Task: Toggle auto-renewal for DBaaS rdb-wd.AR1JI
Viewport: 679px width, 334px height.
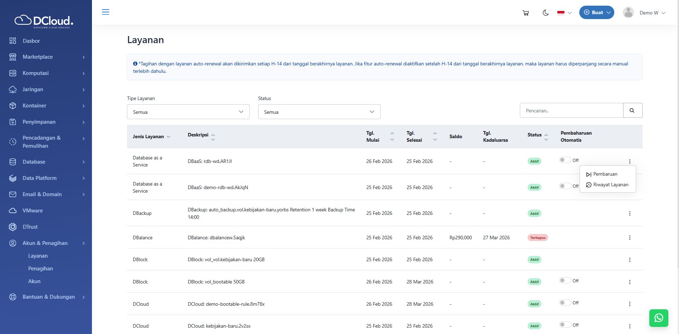Action: tap(565, 160)
